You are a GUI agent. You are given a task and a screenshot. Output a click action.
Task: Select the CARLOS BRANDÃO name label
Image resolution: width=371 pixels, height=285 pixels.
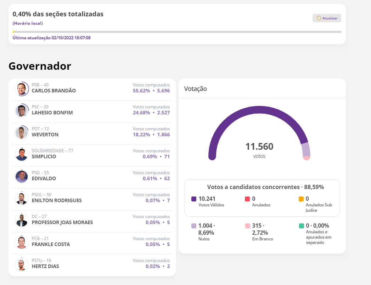[x=54, y=91]
